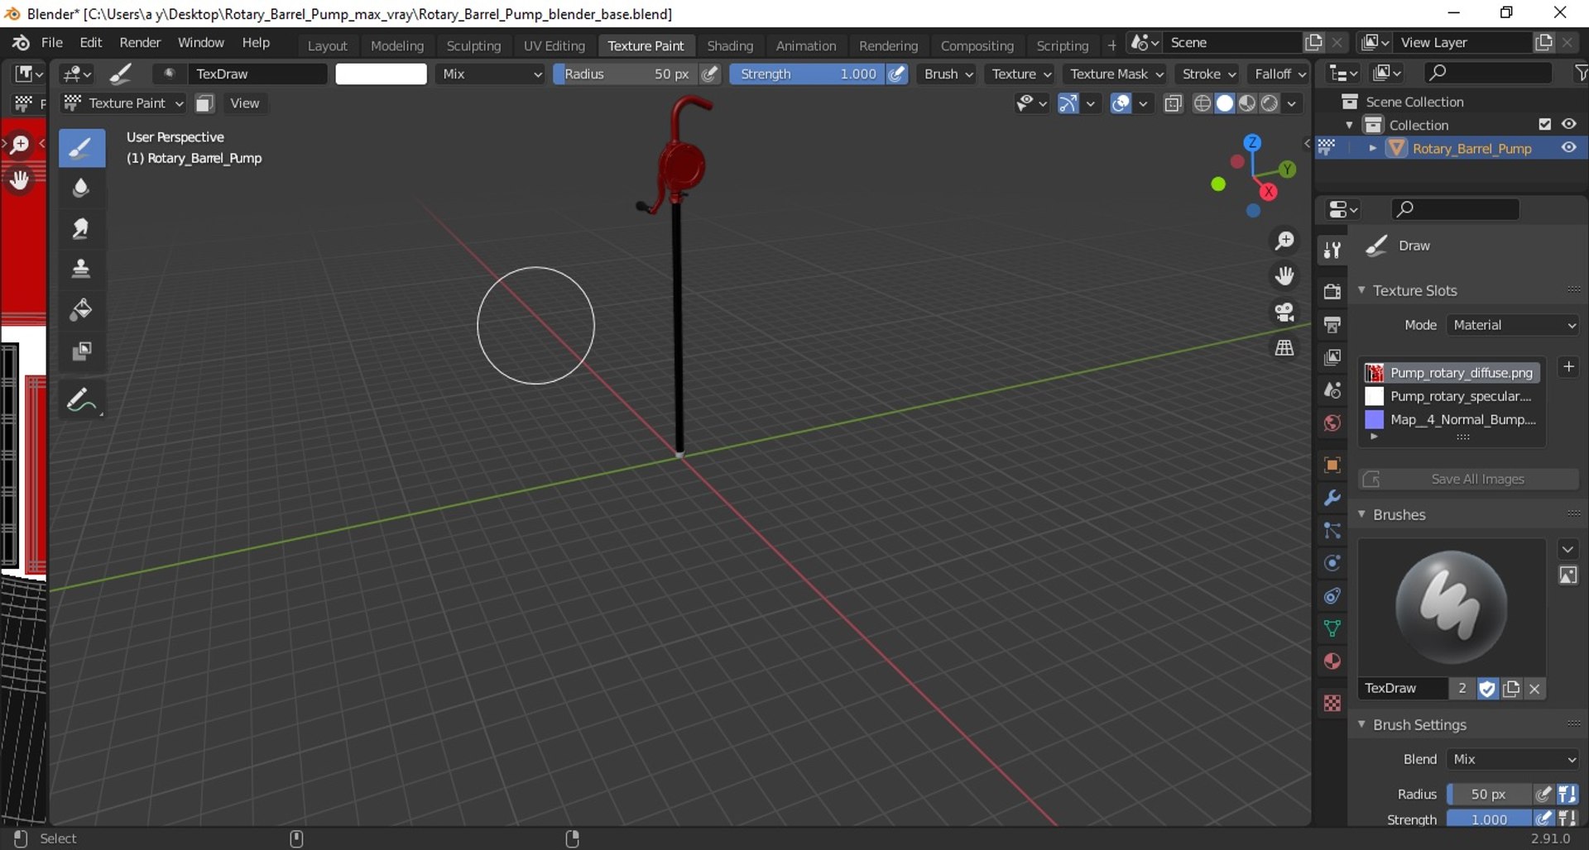This screenshot has height=850, width=1589.
Task: Toggle strength pen pressure in header
Action: tap(897, 74)
